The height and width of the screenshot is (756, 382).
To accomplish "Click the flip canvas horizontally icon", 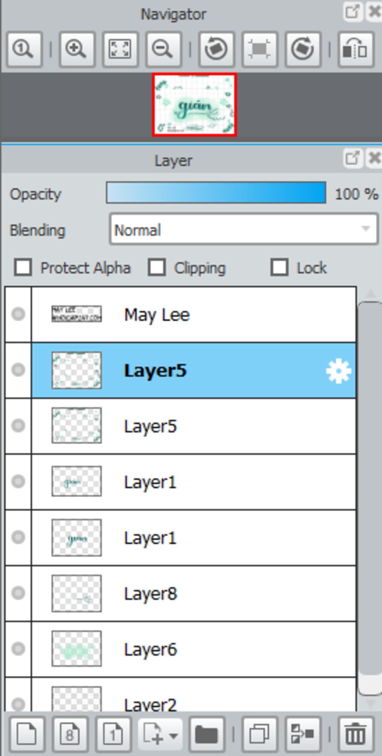I will pos(355,49).
